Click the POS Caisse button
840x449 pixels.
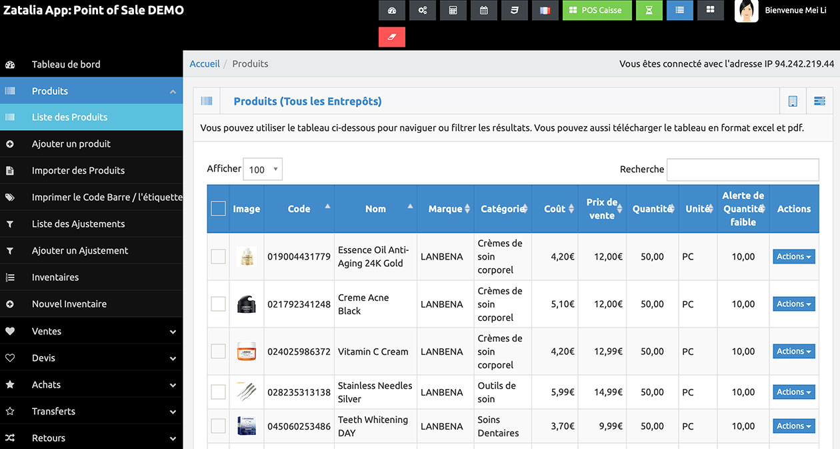pos(597,10)
